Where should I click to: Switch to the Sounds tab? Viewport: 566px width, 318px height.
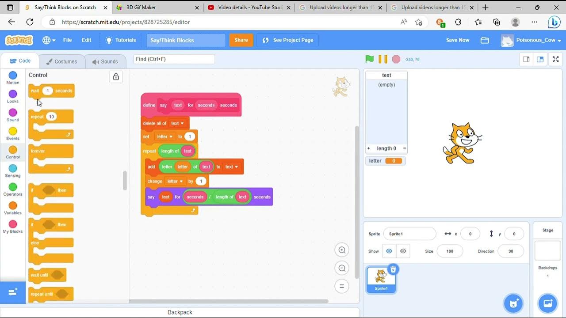point(105,61)
